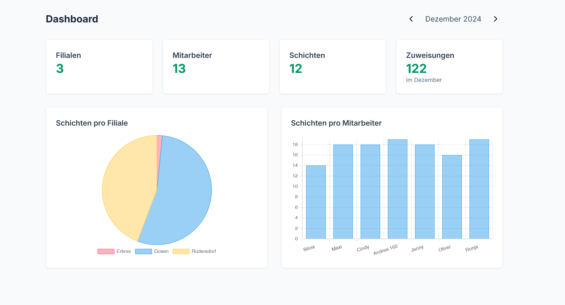Image resolution: width=565 pixels, height=305 pixels.
Task: Click the thin pink Erkner pie slice
Action: click(159, 153)
